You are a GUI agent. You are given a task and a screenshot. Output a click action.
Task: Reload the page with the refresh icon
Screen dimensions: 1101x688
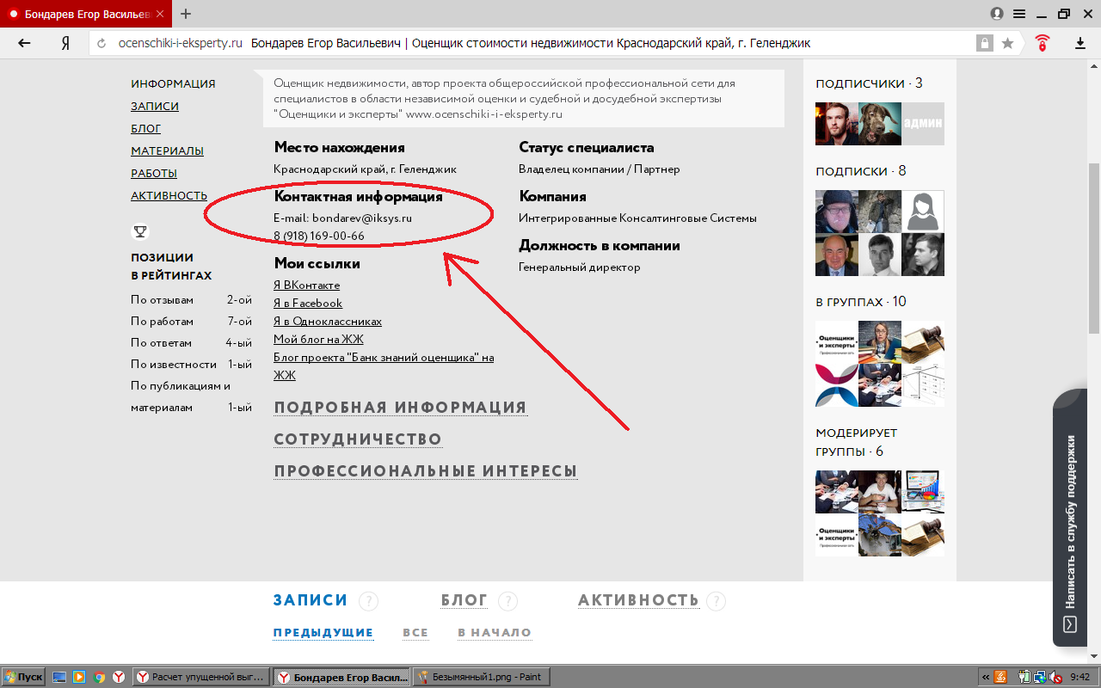coord(101,44)
